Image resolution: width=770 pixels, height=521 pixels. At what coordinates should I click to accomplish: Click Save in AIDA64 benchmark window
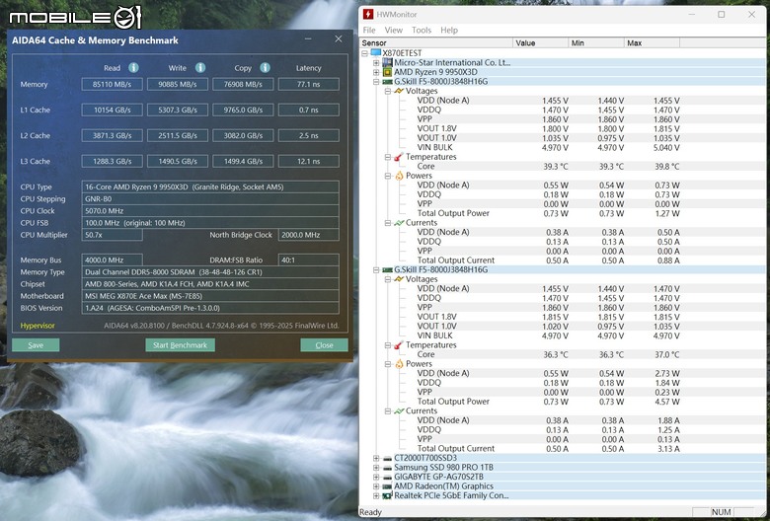point(36,344)
